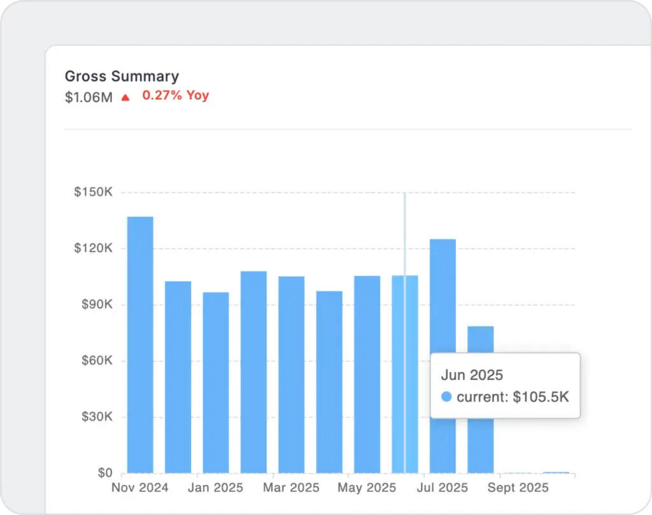The image size is (652, 515).
Task: Select the Apr 2025 bar
Action: [x=329, y=382]
